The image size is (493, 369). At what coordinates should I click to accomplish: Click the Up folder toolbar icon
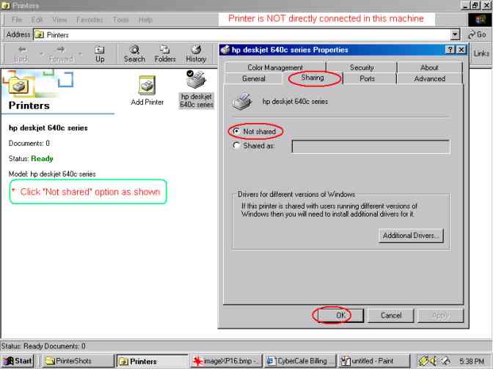100,53
